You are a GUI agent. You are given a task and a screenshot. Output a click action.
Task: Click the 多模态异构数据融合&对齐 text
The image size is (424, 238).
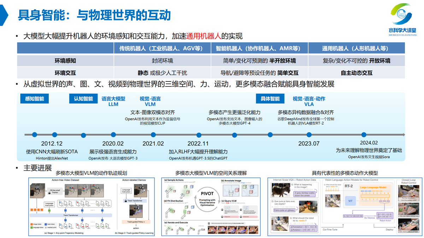click(306, 112)
